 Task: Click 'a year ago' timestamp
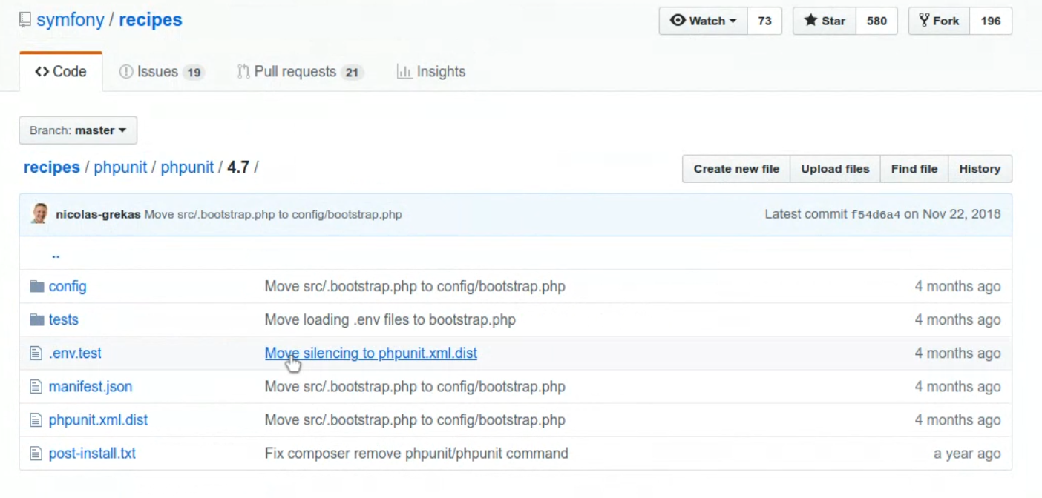click(967, 453)
